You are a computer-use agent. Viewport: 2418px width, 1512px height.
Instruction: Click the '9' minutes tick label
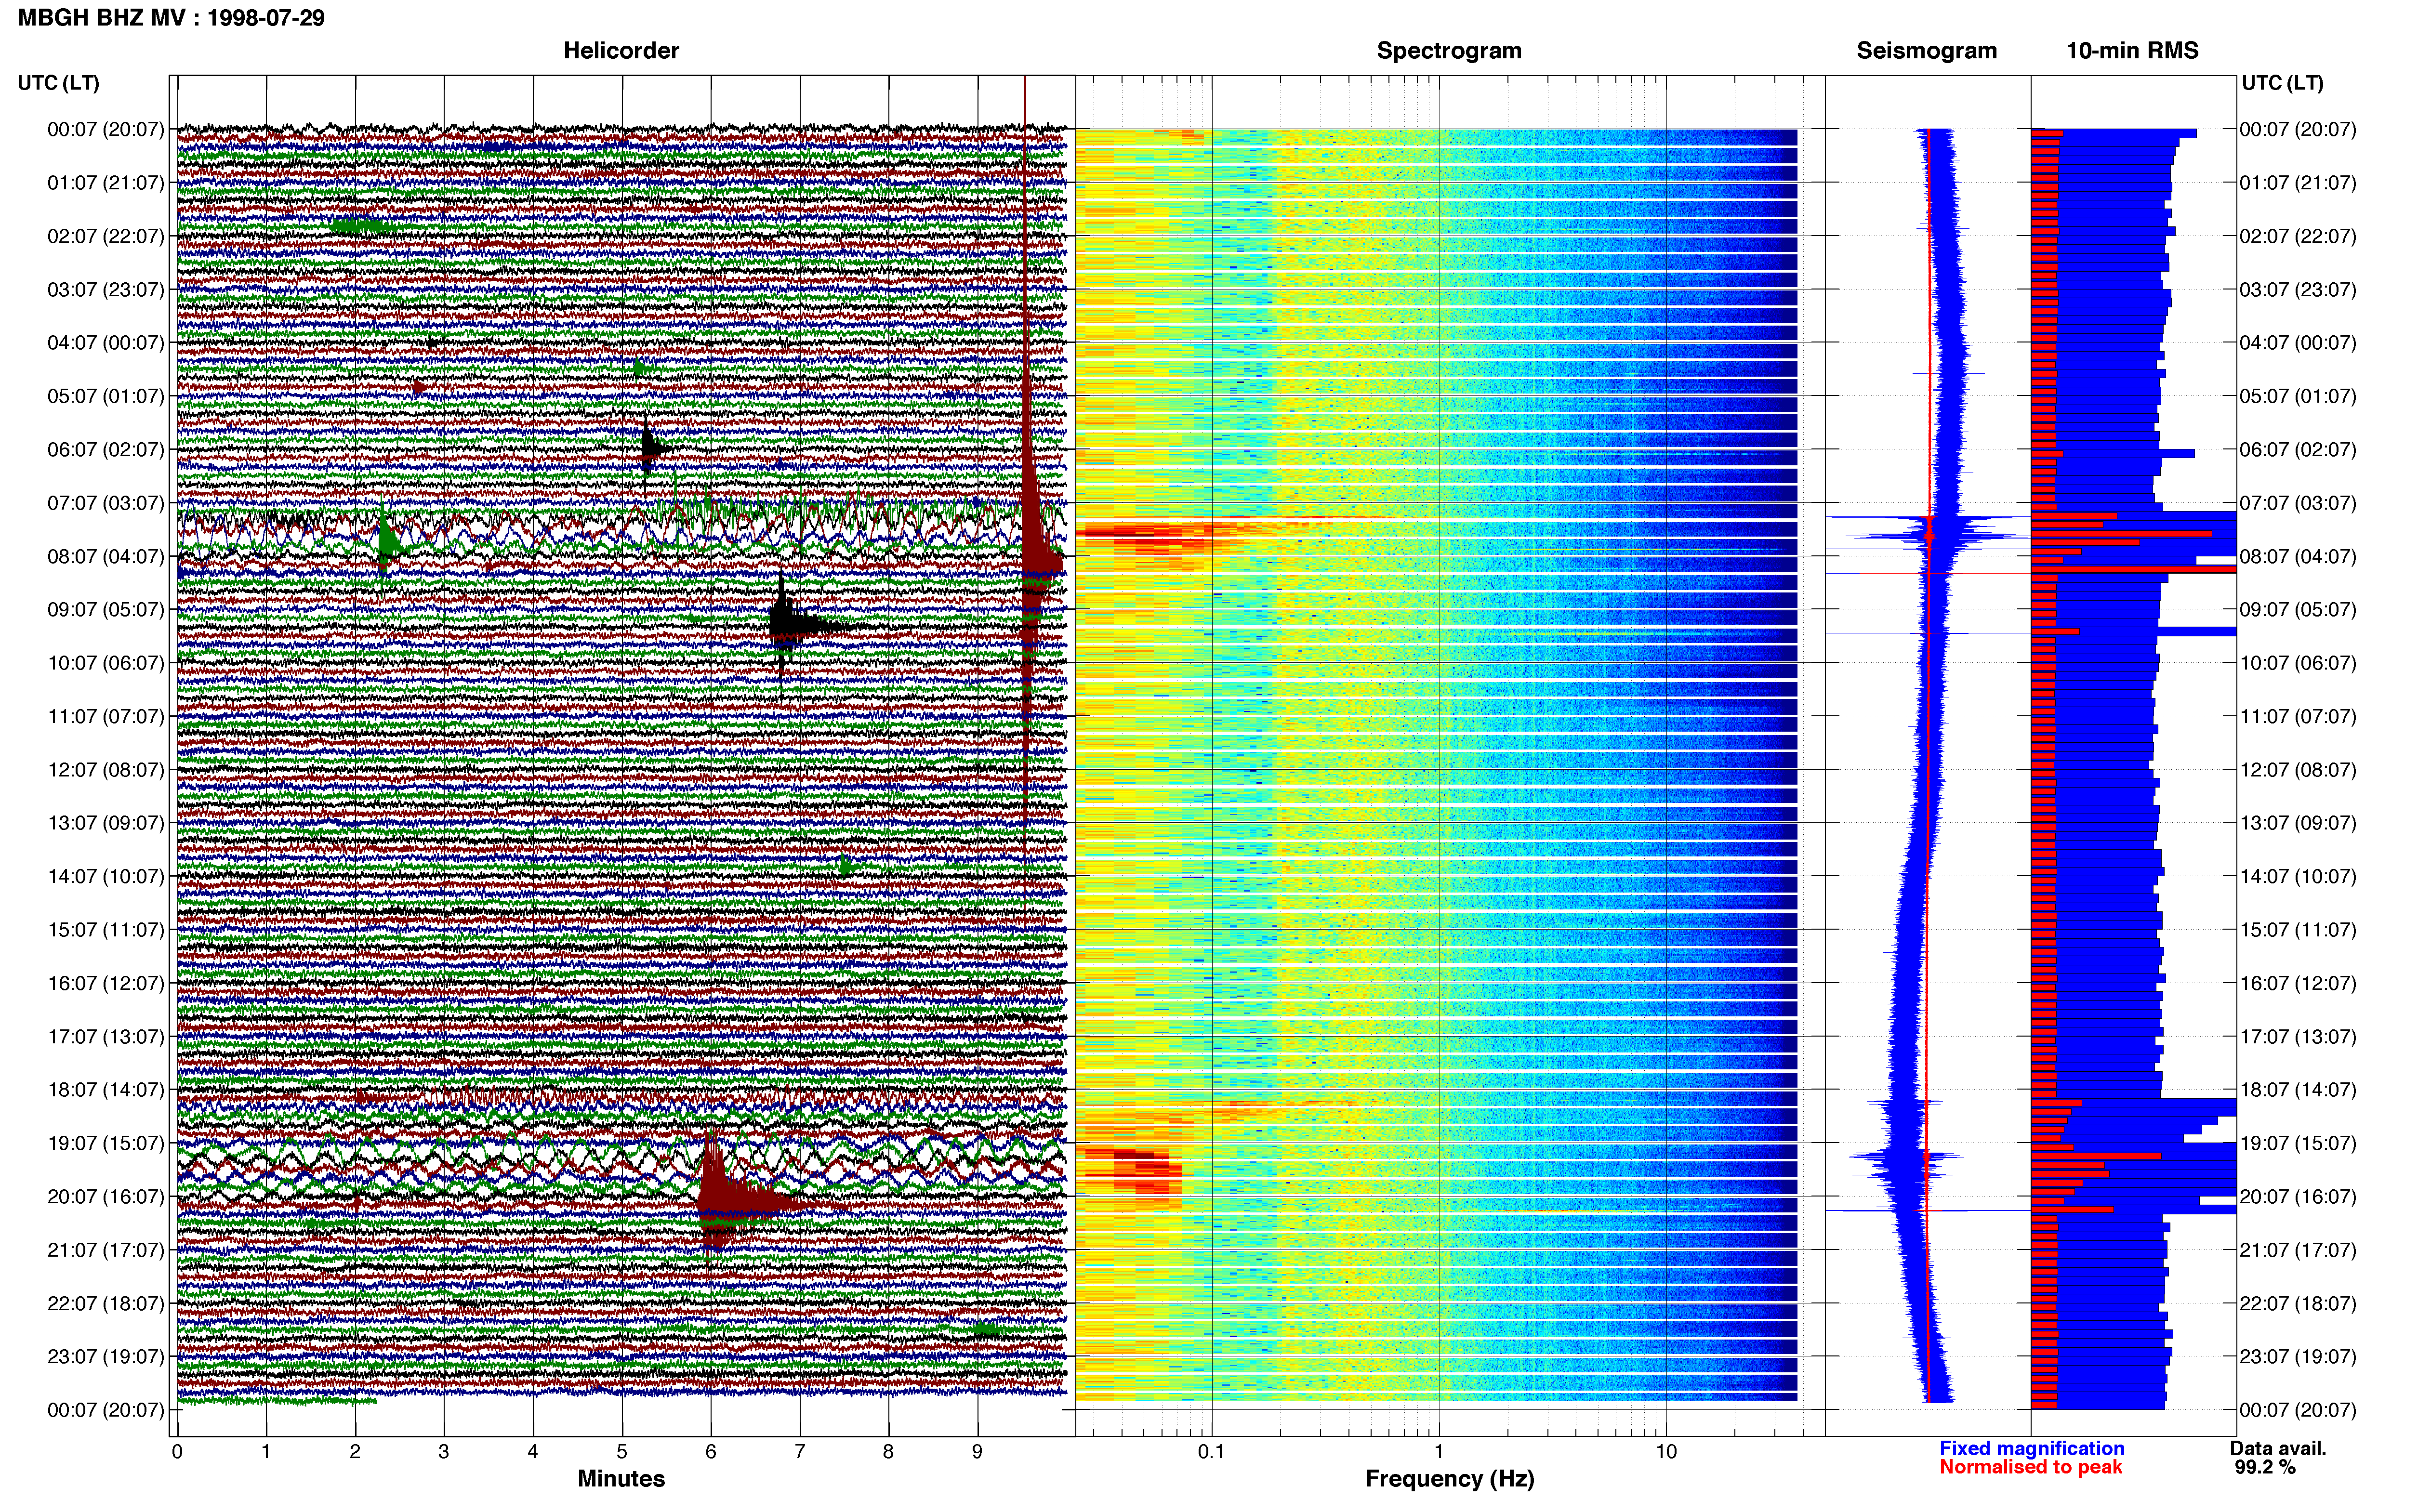977,1452
